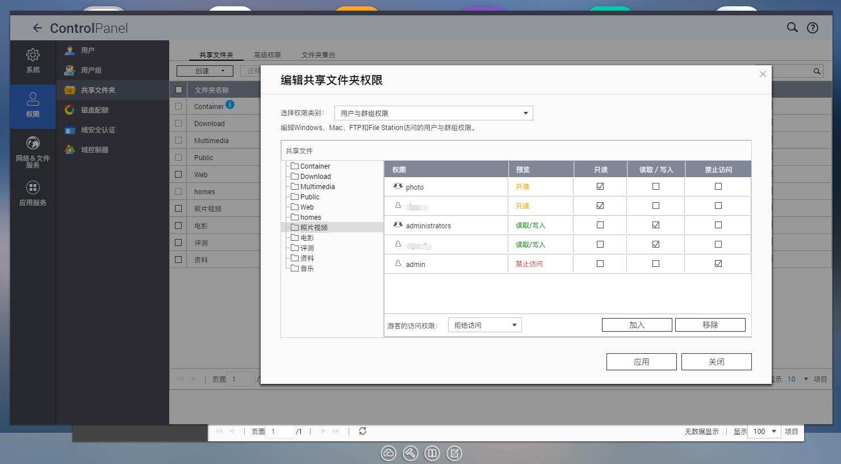Select the 域控制器 domain controller icon

coord(69,149)
